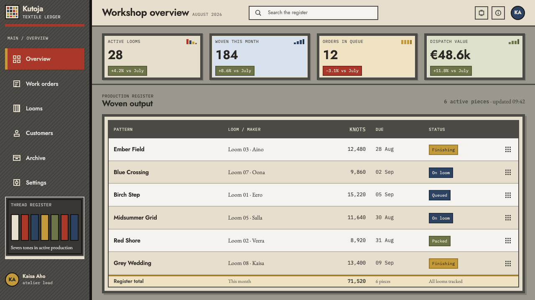Screen dimensions: 535x300
Task: Click the magnifier icon in the search box
Action: click(258, 13)
